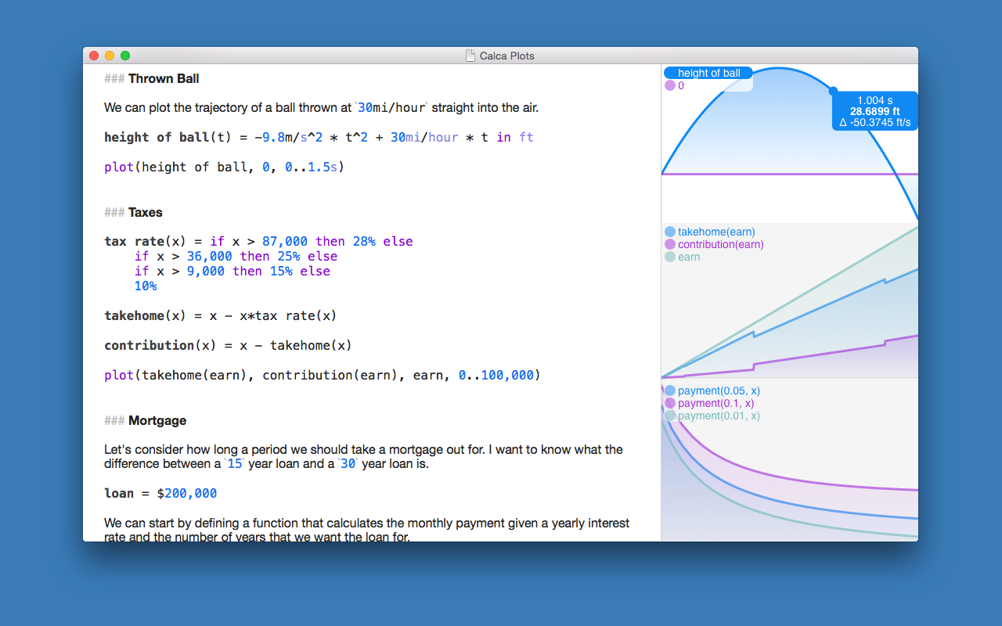Click the Mortgage section heading
Viewport: 1002px width, 626px height.
pyautogui.click(x=157, y=420)
